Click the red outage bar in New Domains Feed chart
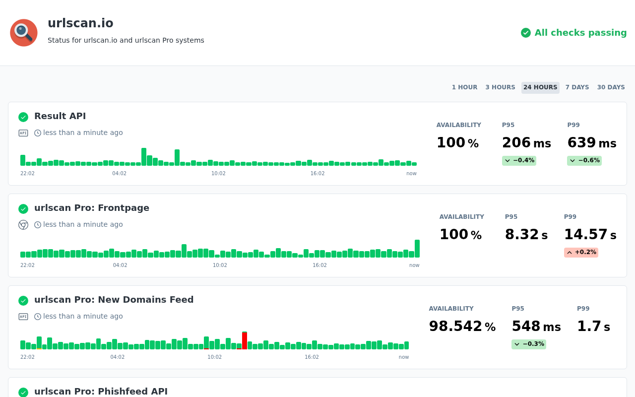 (245, 340)
